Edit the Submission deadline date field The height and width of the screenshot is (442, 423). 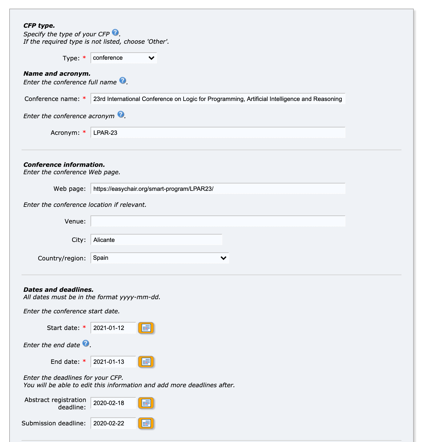click(113, 423)
